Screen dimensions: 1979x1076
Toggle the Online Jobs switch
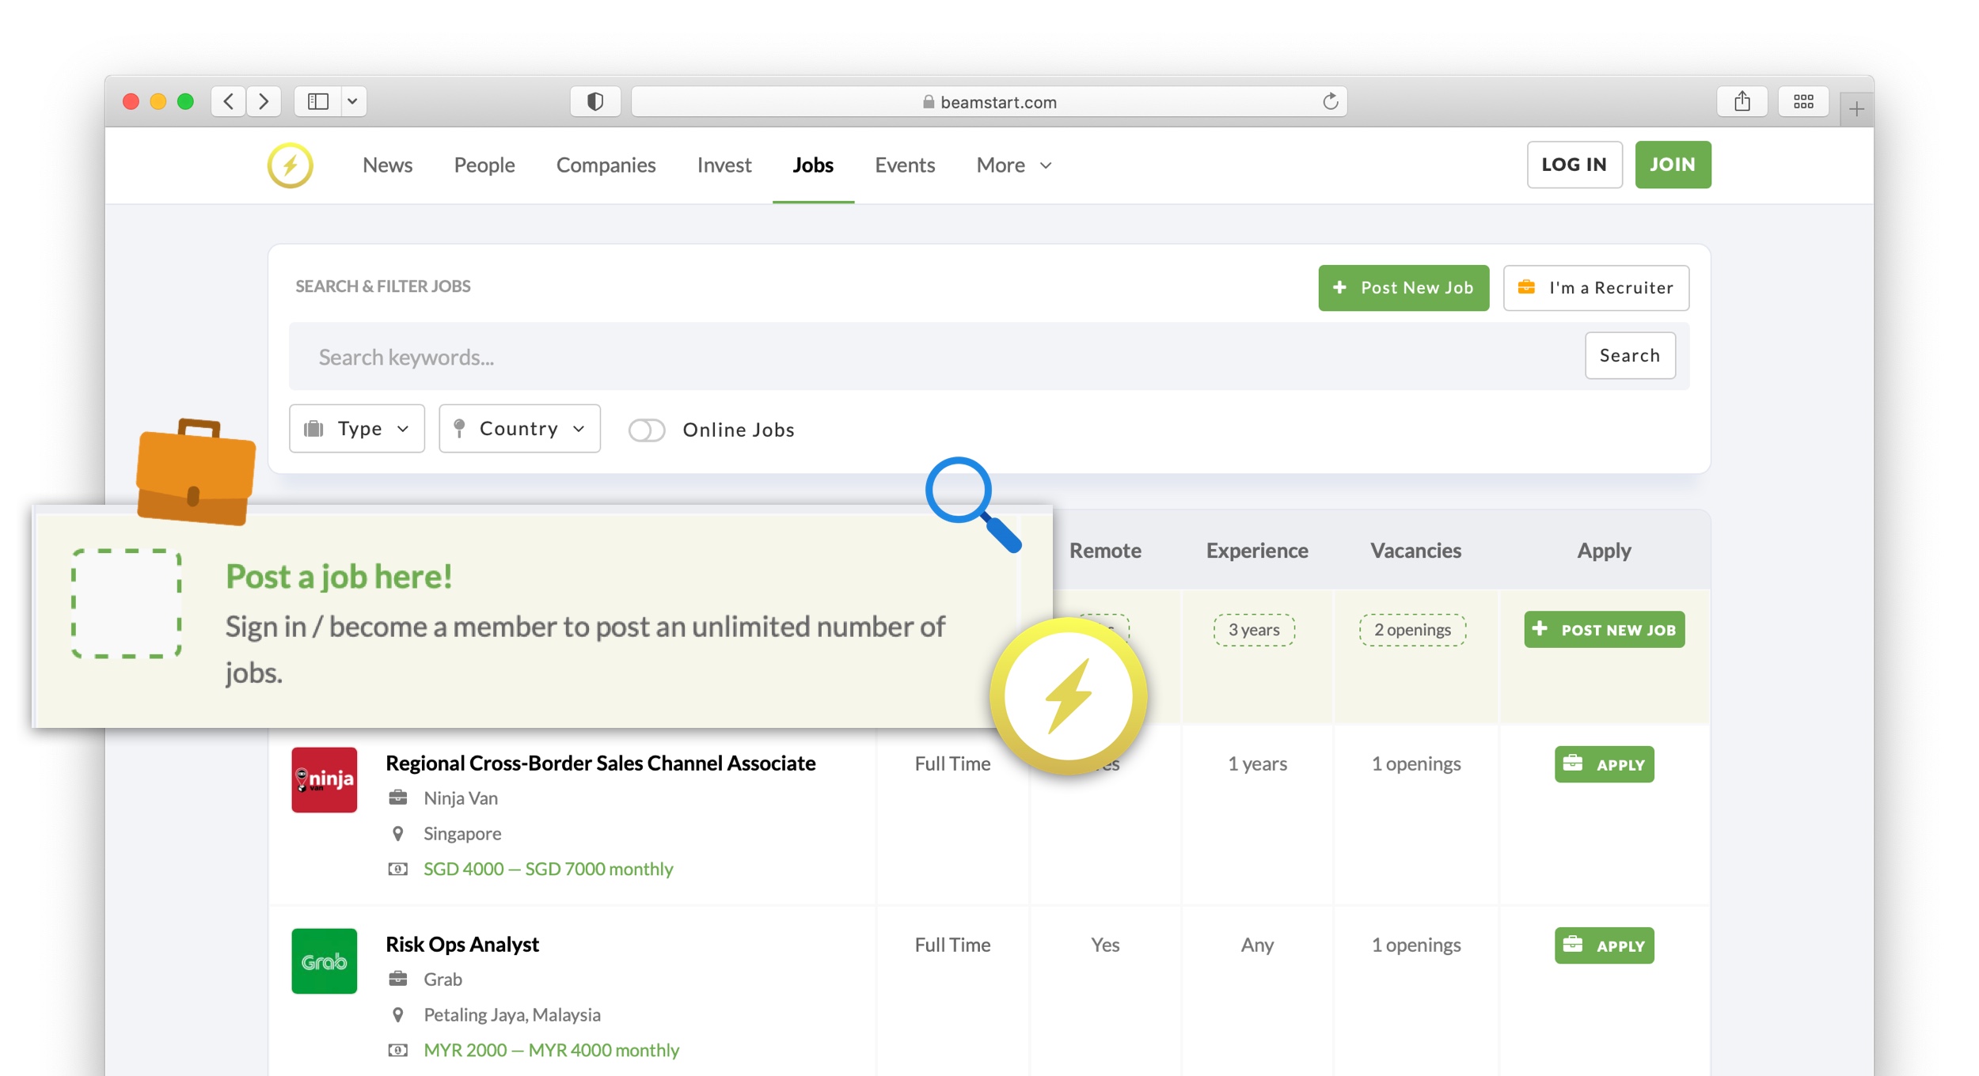click(647, 430)
